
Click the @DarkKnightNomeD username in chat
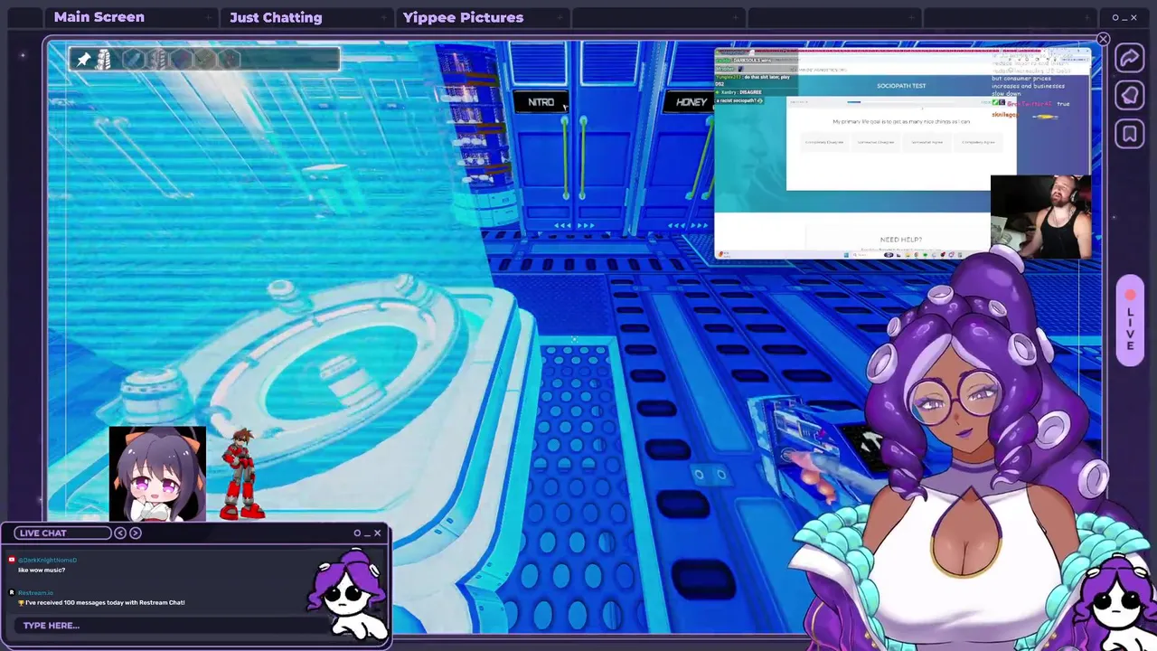coord(48,560)
